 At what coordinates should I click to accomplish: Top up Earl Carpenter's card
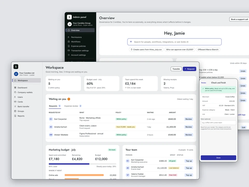click(x=189, y=161)
